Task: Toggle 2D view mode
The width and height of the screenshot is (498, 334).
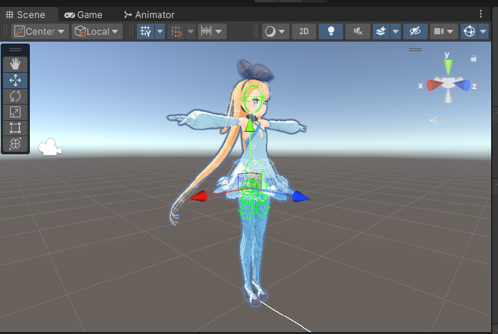Action: (304, 31)
